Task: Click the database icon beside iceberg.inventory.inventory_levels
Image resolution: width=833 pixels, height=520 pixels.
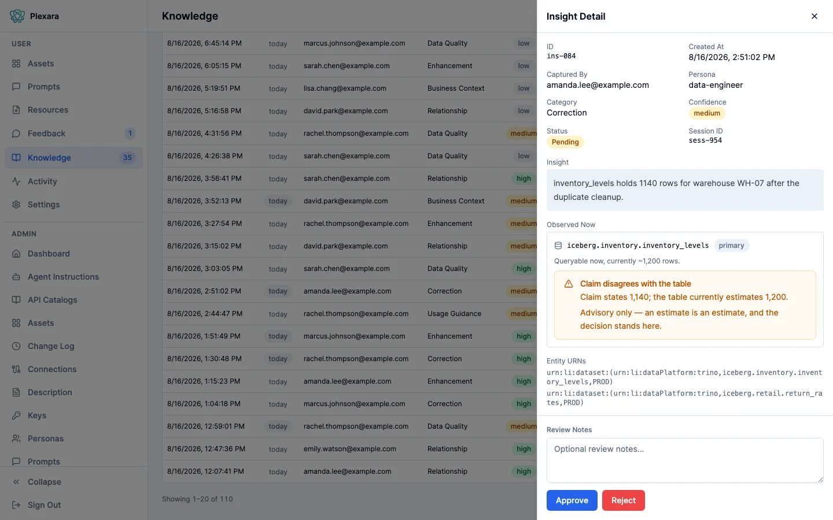Action: [558, 246]
